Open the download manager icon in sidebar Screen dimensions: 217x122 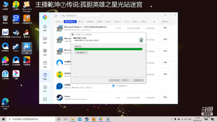[45, 99]
